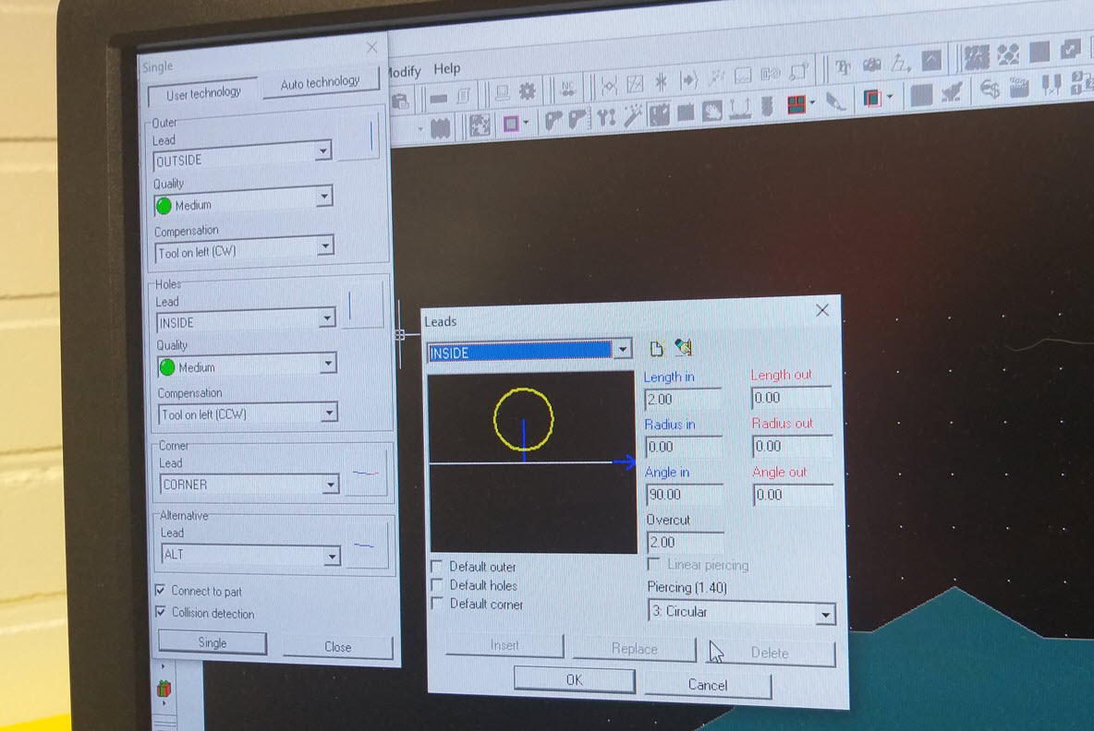This screenshot has width=1094, height=731.
Task: Enable the Default outer checkbox
Action: [437, 565]
